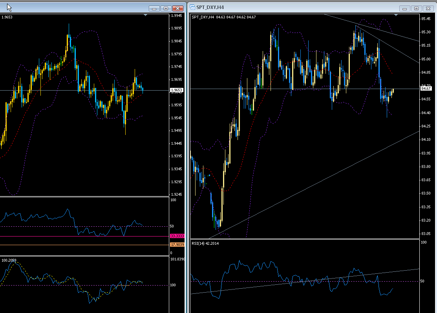
Task: Click the 100.2059 indicator value label
Action: [9, 260]
